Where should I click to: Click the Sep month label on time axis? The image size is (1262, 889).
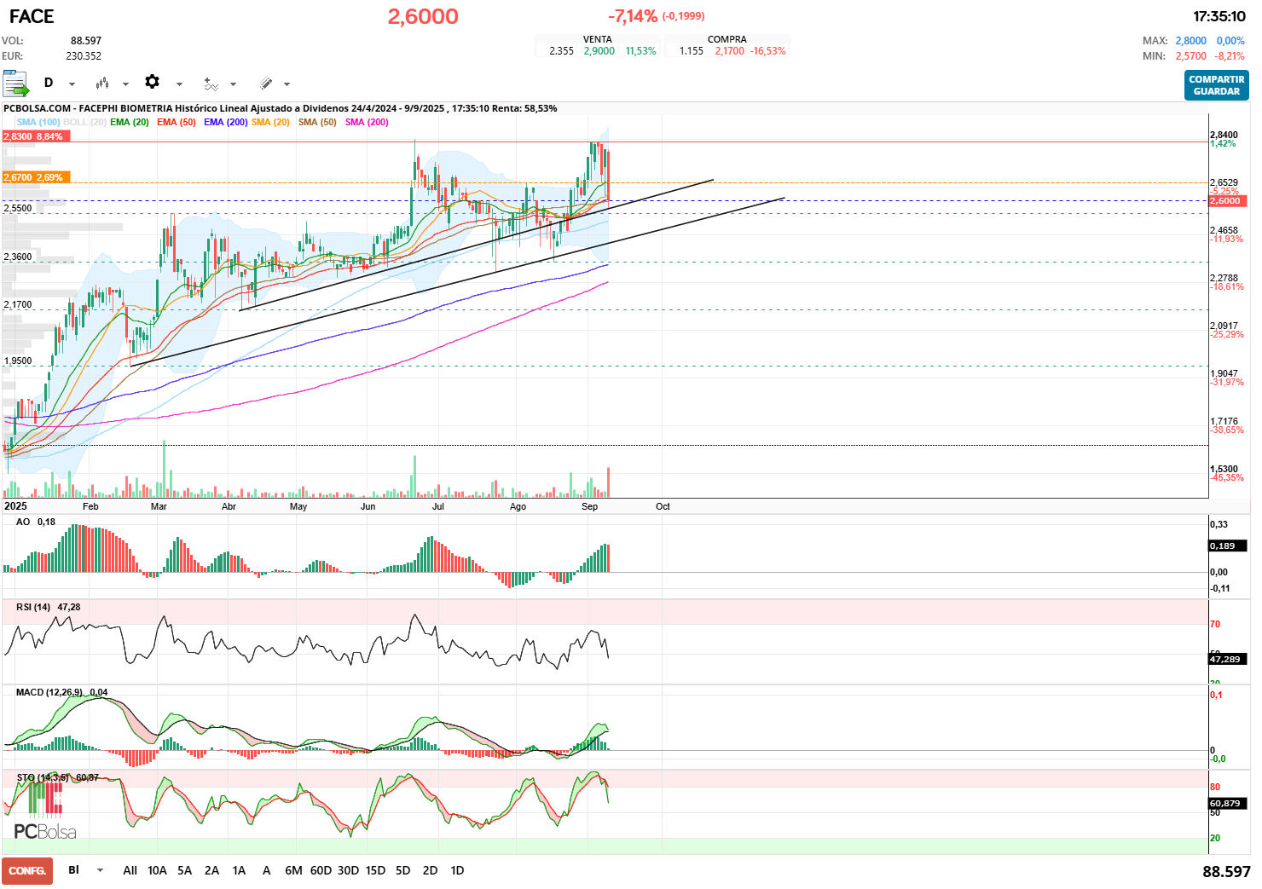pyautogui.click(x=589, y=506)
